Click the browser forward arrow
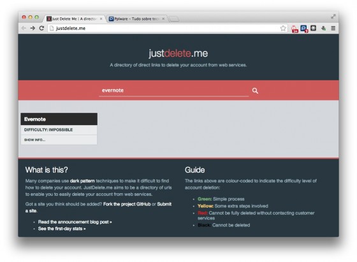The width and height of the screenshot is (357, 262). 33,28
